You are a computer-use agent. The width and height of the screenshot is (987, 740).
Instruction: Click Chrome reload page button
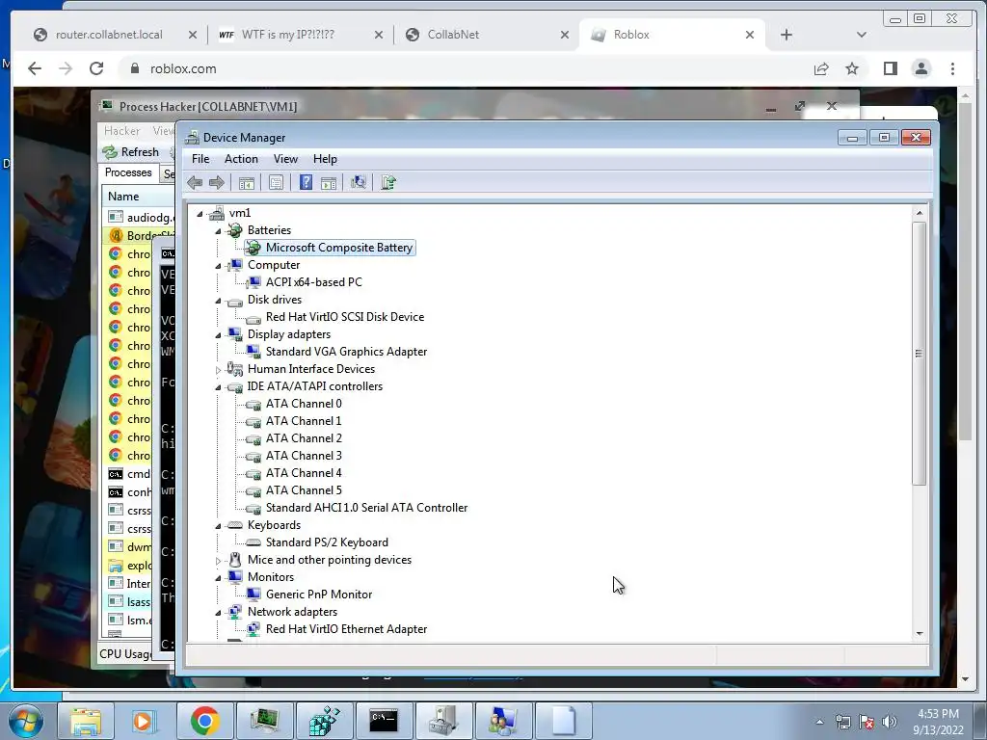point(96,68)
